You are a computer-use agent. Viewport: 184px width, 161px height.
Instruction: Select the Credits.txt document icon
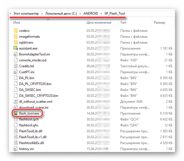pos(16,66)
